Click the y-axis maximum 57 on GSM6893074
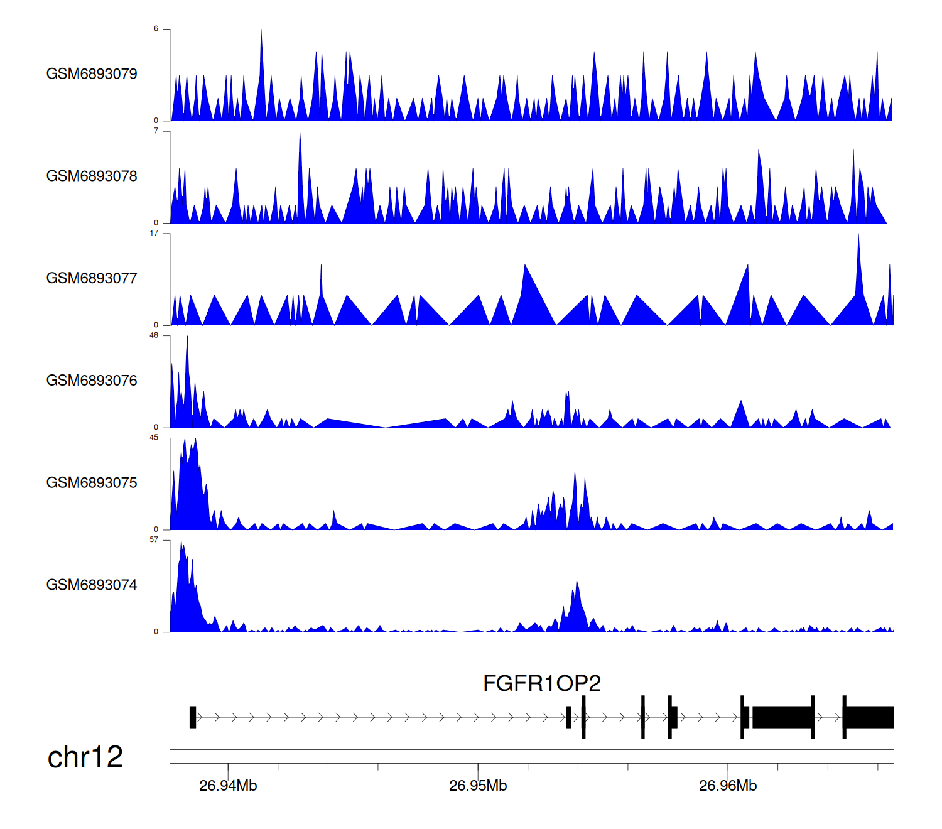Image resolution: width=942 pixels, height=829 pixels. tap(154, 540)
